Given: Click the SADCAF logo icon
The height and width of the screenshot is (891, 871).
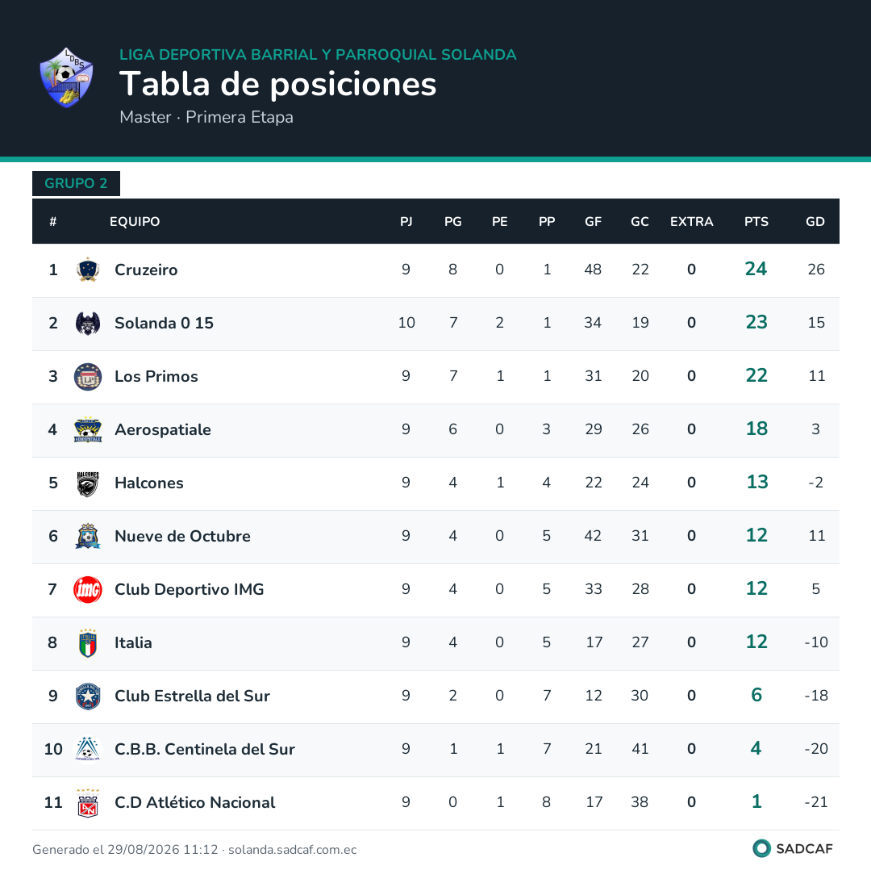Looking at the screenshot, I should (761, 848).
